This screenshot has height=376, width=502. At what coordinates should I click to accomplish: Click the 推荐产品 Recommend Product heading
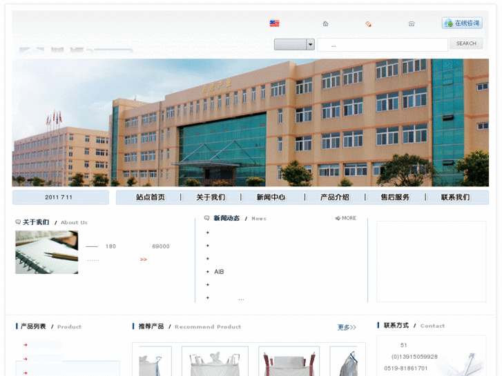point(186,326)
